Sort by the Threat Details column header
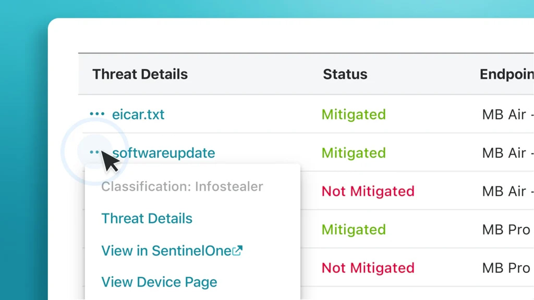Screen dimensions: 534x300 click(x=140, y=74)
